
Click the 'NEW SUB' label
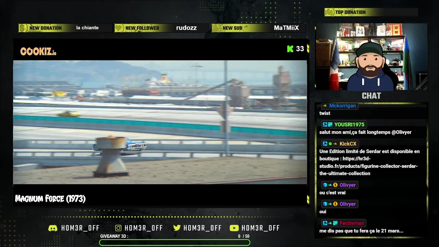tap(233, 28)
